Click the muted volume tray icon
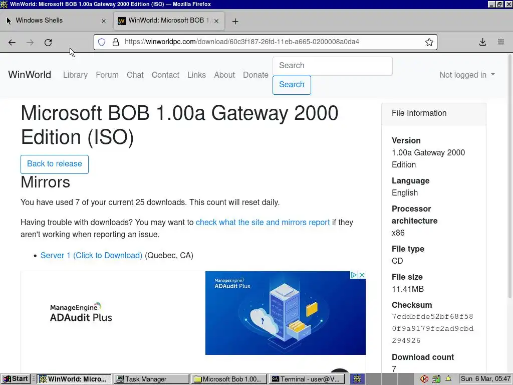Screen dimensions: 513x385 click(424, 379)
